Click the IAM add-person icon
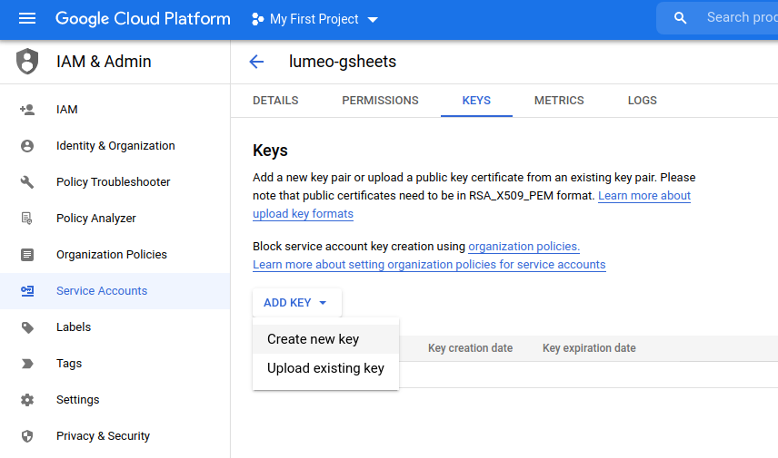Image resolution: width=778 pixels, height=458 pixels. [x=27, y=110]
